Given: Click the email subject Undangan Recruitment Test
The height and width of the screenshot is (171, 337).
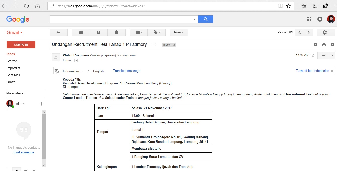Looking at the screenshot, I should (x=99, y=44).
